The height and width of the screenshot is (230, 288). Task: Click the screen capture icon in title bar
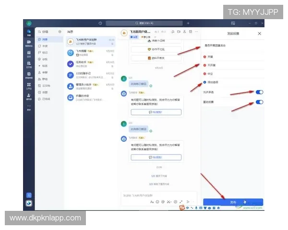click(233, 23)
